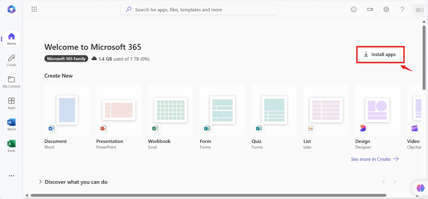This screenshot has width=428, height=199.
Task: Create a new List thumbnail
Action: tap(326, 110)
